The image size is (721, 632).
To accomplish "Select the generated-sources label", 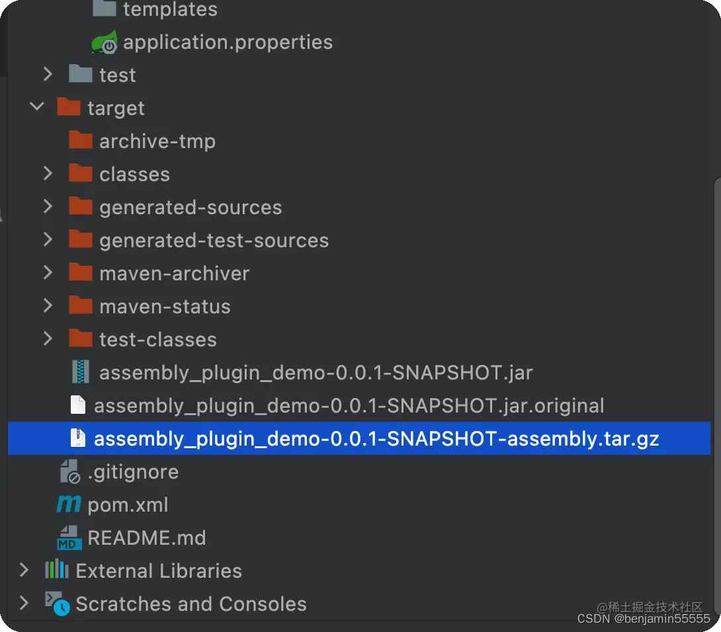I will point(191,208).
